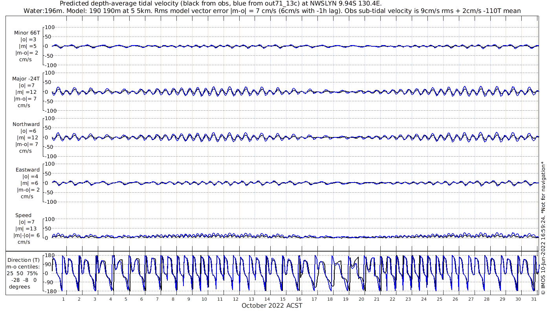This screenshot has height=314, width=550.
Task: Click the "Northward" panel label
Action: click(x=26, y=124)
